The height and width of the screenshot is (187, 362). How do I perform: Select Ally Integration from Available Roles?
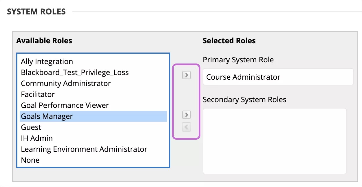[x=47, y=61]
